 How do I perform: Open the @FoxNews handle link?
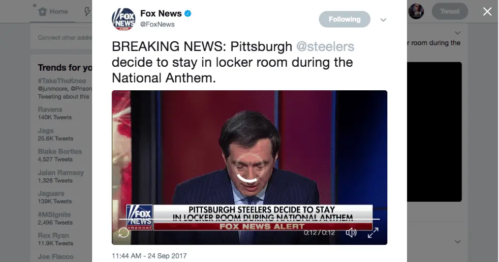tap(157, 25)
